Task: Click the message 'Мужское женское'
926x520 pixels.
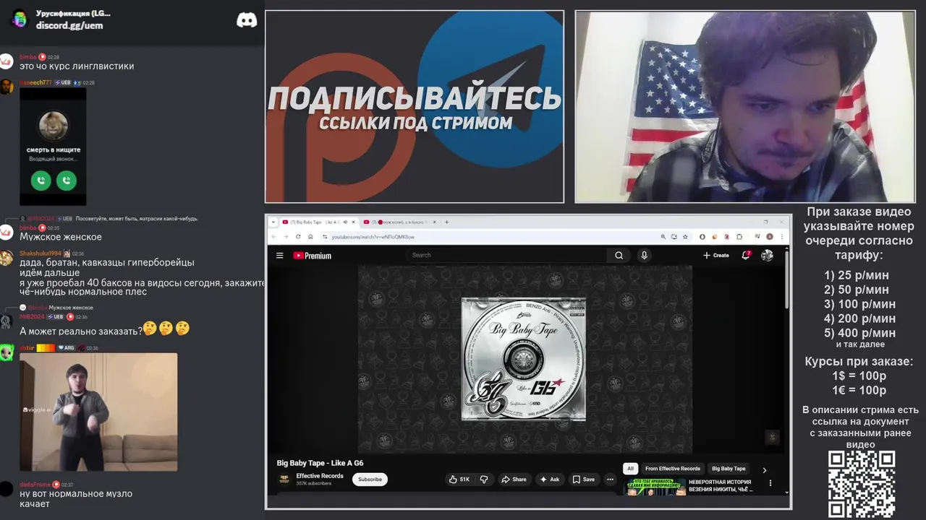Action: 61,237
